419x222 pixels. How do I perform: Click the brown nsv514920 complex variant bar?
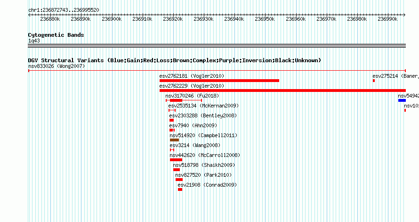coord(174,140)
